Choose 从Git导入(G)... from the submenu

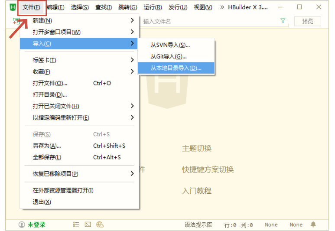tap(168, 56)
